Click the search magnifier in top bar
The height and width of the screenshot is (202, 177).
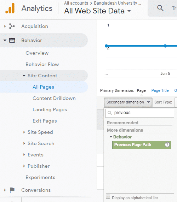tap(160, 8)
